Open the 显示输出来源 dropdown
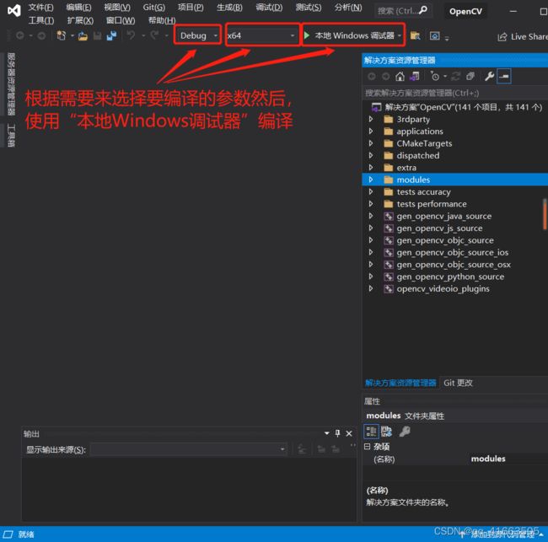548x542 pixels. 189,450
